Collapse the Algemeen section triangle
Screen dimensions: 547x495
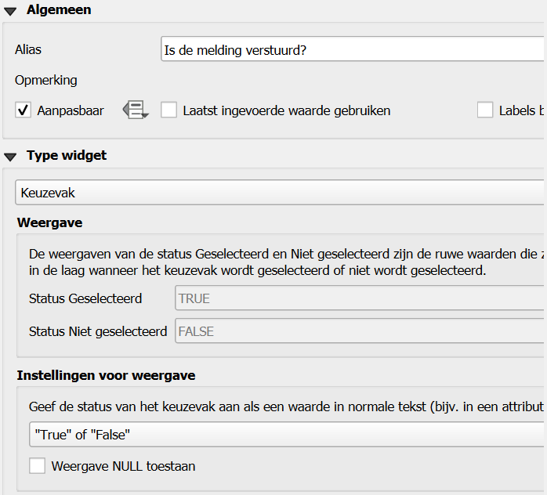point(11,11)
